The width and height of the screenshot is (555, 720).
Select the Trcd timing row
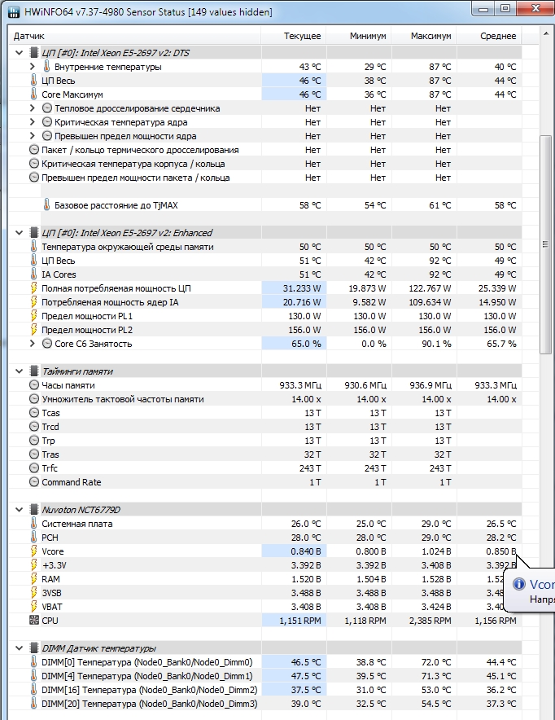coord(265,427)
